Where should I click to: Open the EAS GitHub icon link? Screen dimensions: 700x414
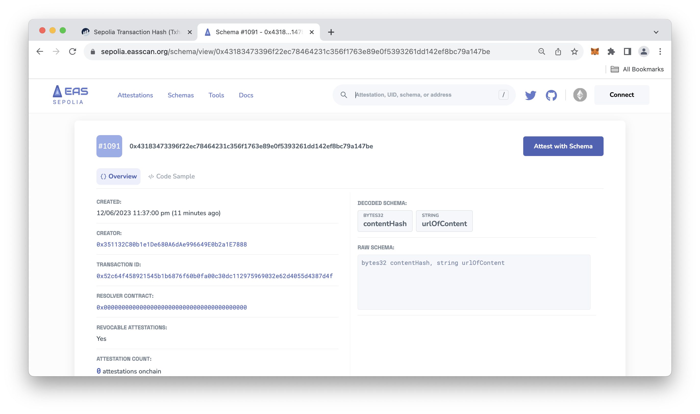click(551, 95)
